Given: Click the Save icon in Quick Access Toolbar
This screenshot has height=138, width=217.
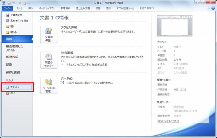Looking at the screenshot, I should pyautogui.click(x=9, y=3).
